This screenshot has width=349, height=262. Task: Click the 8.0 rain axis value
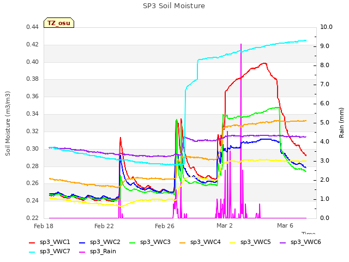click(325, 65)
